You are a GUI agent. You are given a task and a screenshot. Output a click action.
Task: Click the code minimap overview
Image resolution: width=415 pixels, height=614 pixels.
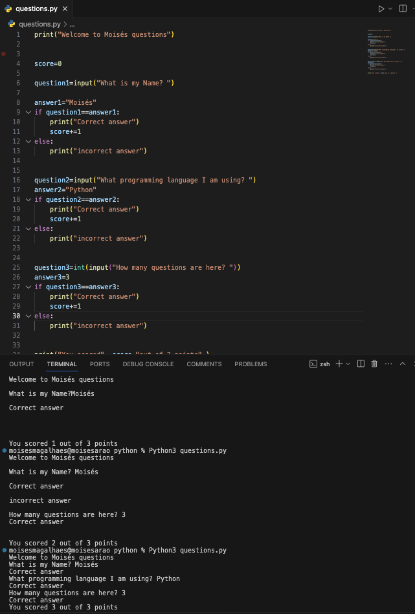386,51
